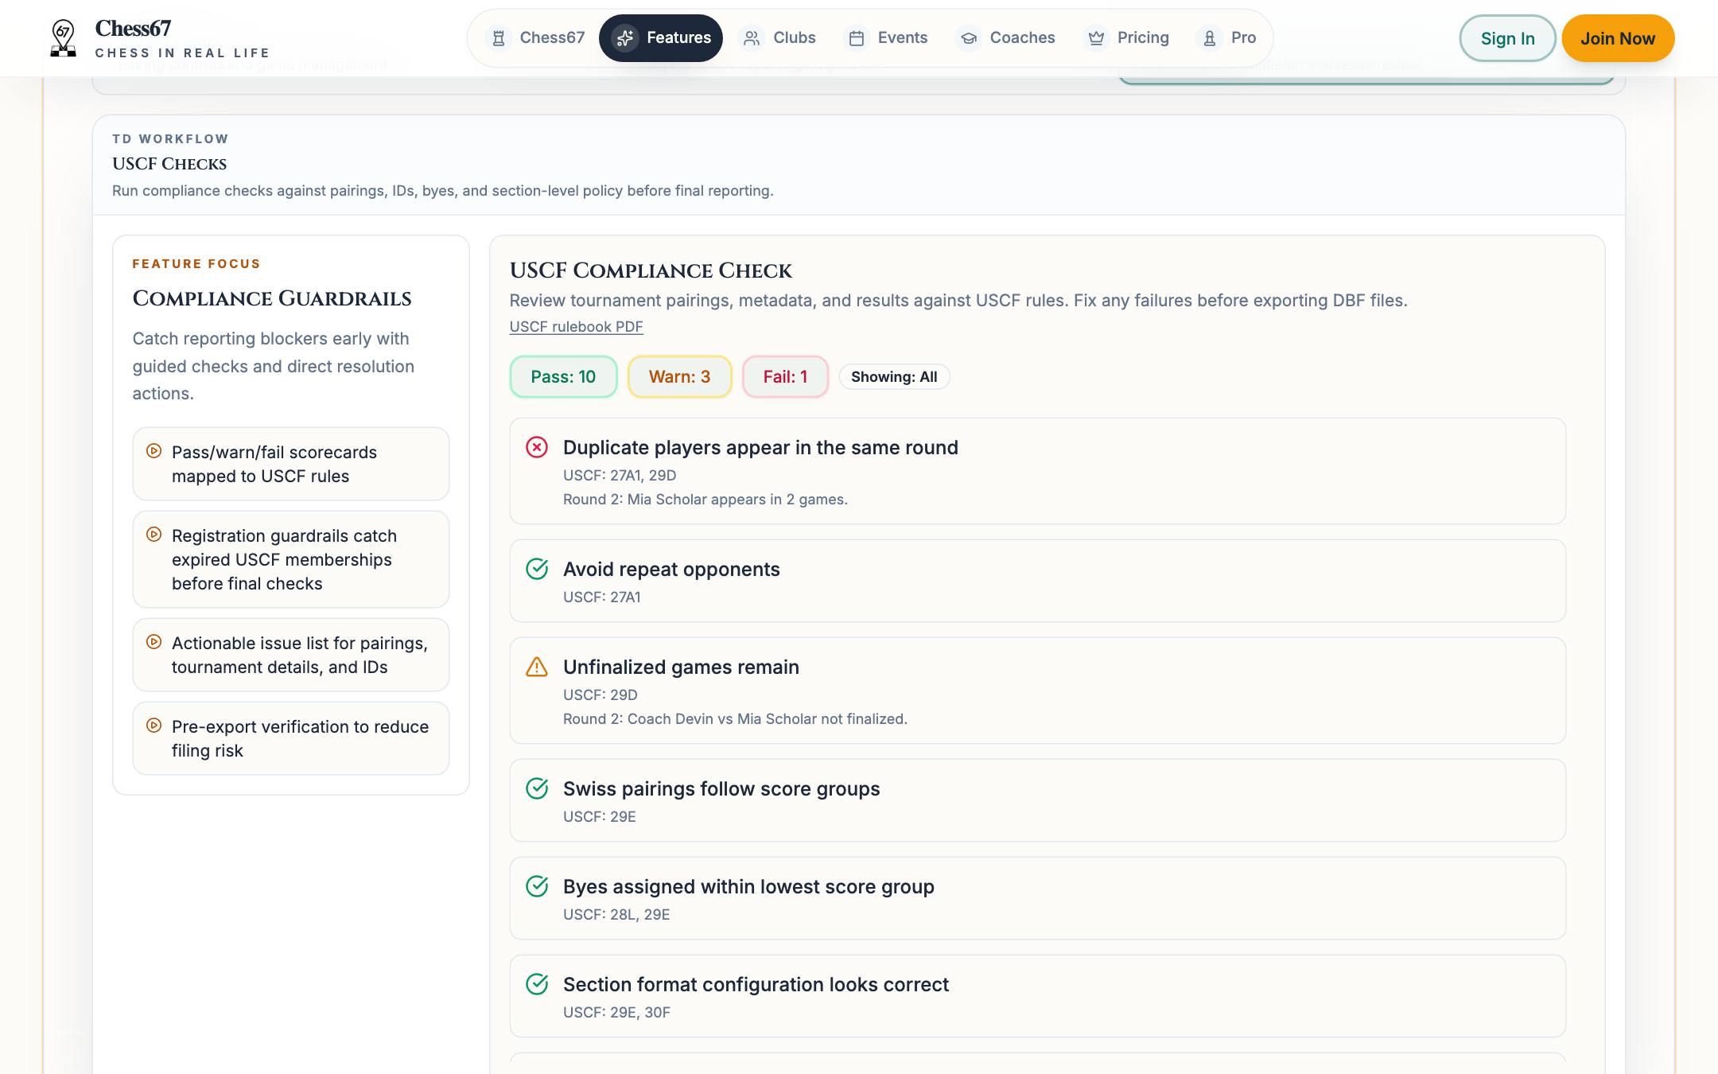The height and width of the screenshot is (1074, 1718).
Task: Filter checks by Fail: 1
Action: tap(785, 377)
